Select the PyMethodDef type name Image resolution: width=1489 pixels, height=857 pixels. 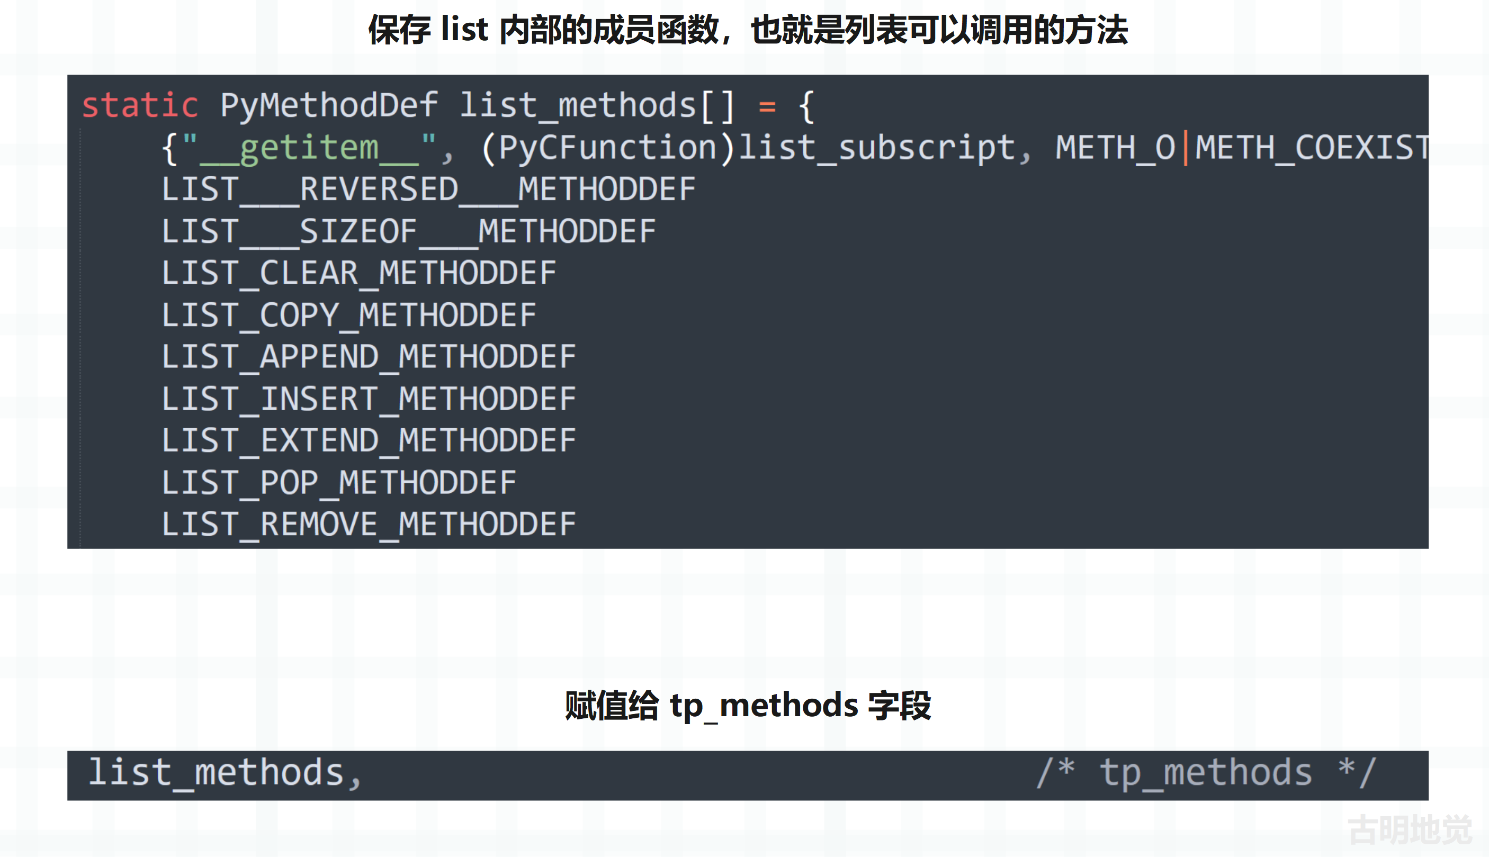(x=329, y=106)
